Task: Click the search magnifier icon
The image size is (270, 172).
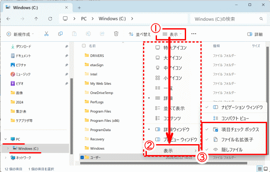Action: [x=261, y=19]
